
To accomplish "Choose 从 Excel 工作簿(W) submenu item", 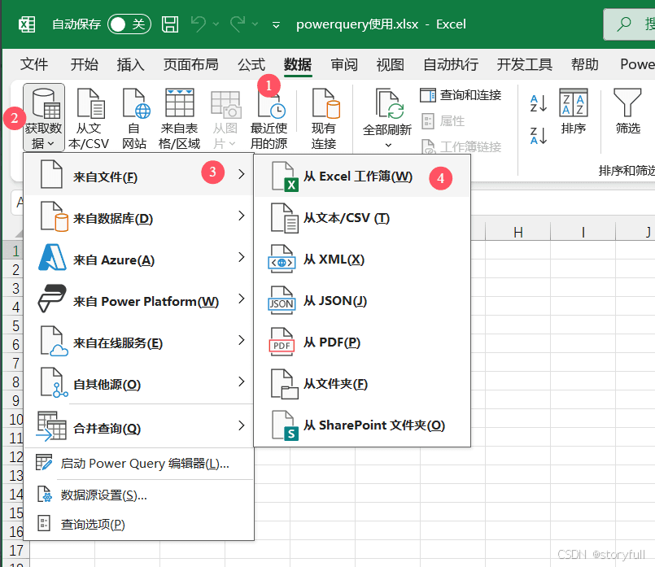I will 362,177.
